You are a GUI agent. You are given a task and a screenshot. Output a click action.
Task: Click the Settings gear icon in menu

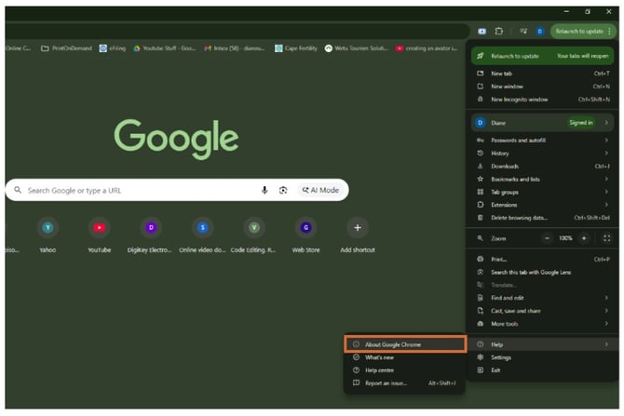coord(481,357)
